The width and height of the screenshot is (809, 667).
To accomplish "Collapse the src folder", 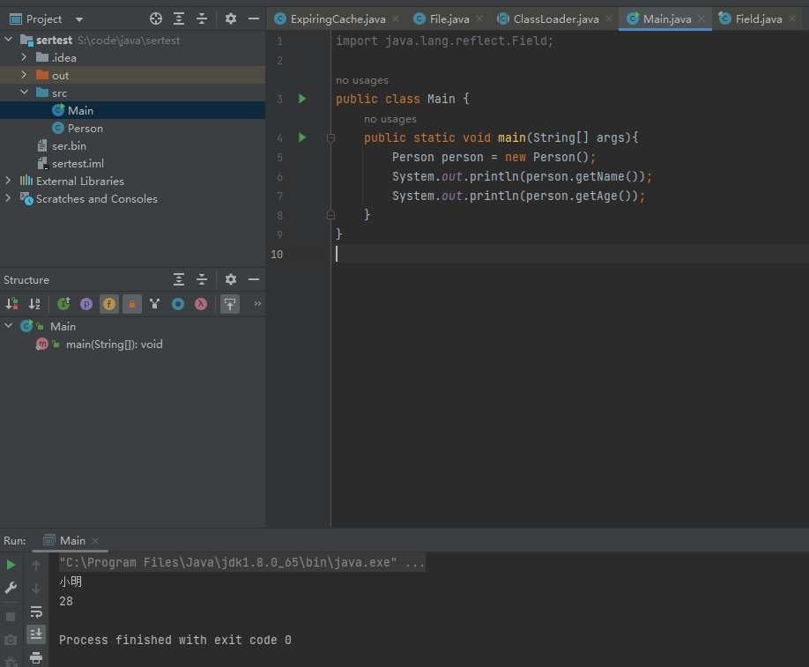I will tap(24, 93).
